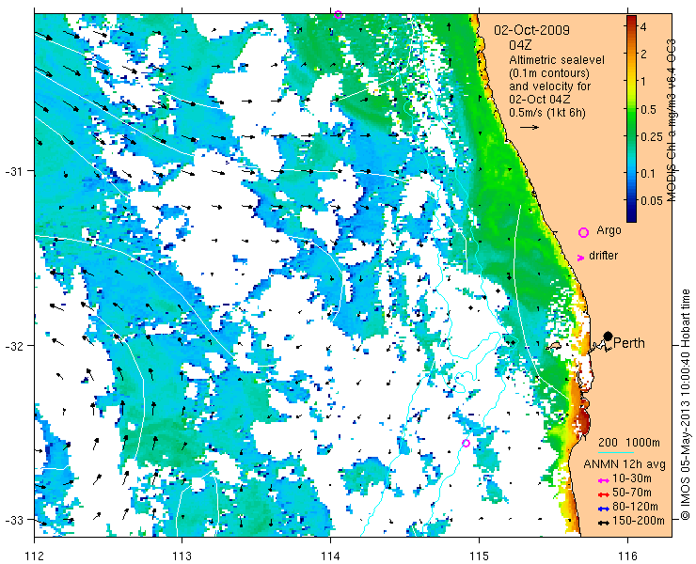The image size is (696, 564).
Task: Click the black 150-200m arrow legend symbol
Action: (603, 523)
